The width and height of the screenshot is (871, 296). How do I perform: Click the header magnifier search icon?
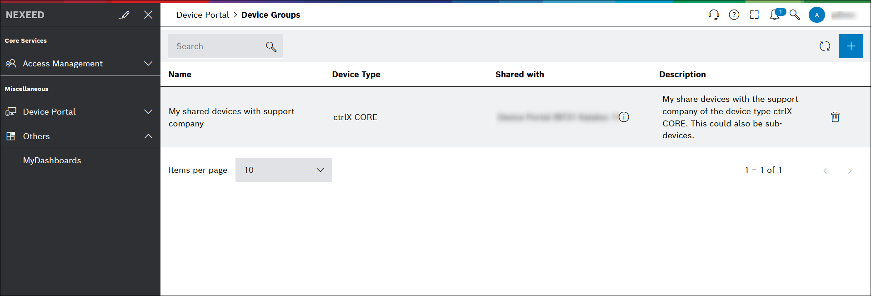click(795, 15)
